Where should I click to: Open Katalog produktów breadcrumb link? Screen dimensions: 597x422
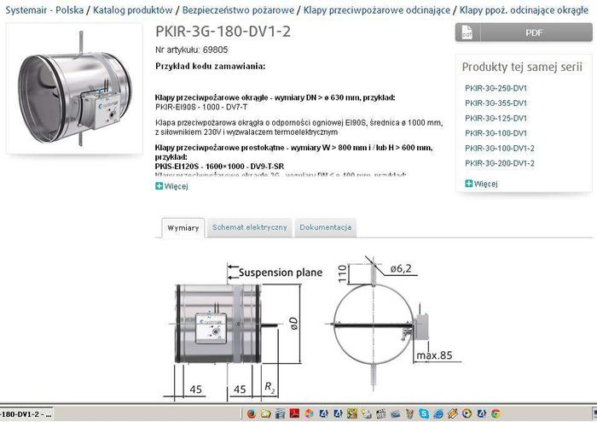[133, 10]
